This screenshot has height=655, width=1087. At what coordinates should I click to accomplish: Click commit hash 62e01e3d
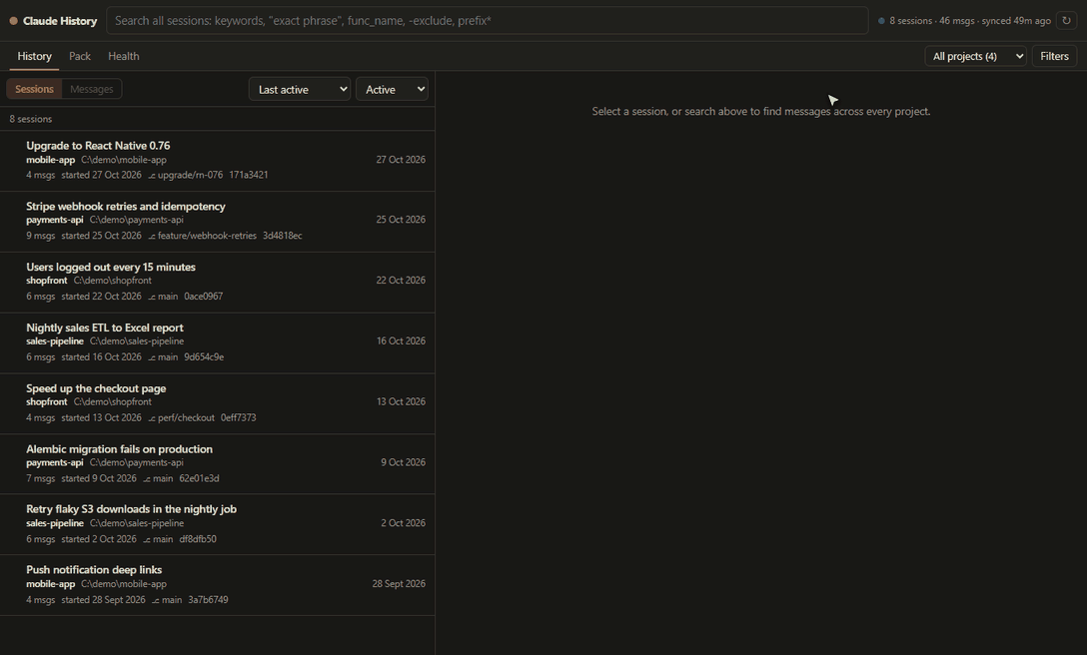pos(199,479)
